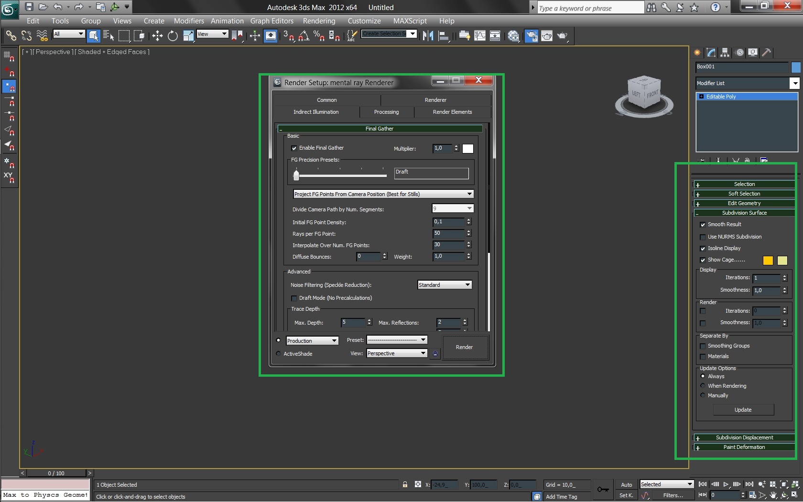This screenshot has width=803, height=502.
Task: Toggle Angle Snap button
Action: (x=304, y=35)
